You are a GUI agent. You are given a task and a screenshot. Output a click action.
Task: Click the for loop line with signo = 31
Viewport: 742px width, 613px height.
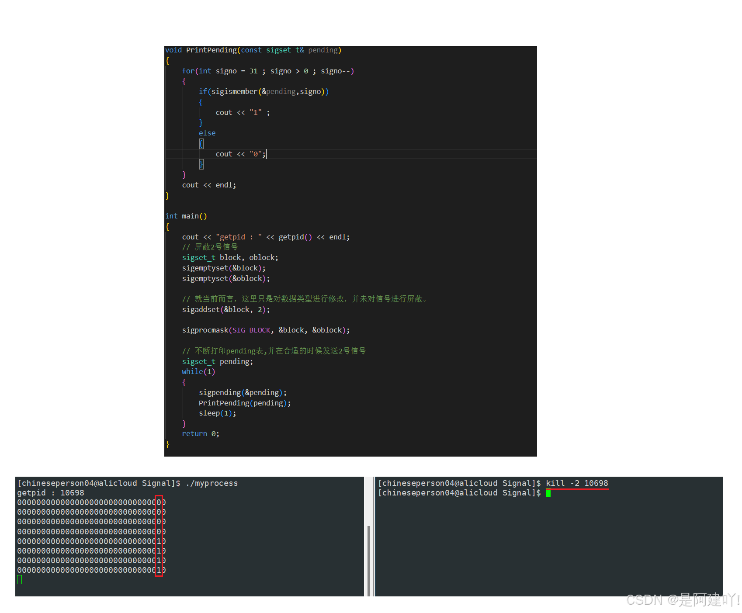point(268,71)
